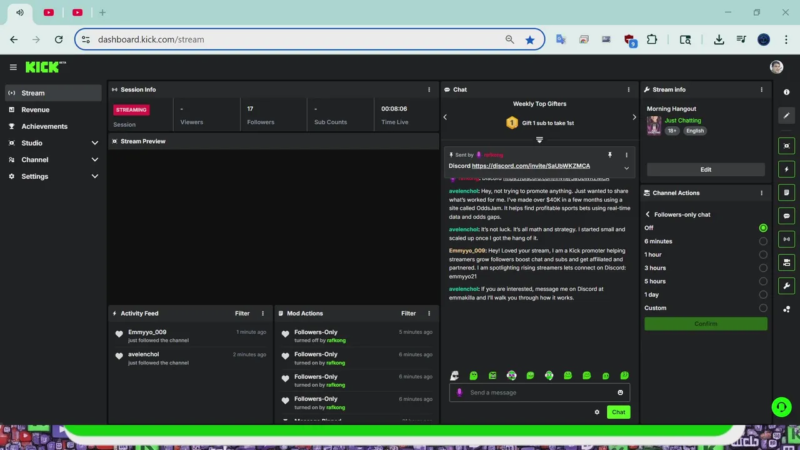Viewport: 800px width, 450px height.
Task: Click the Morning Hangout category thumbnail
Action: [654, 126]
